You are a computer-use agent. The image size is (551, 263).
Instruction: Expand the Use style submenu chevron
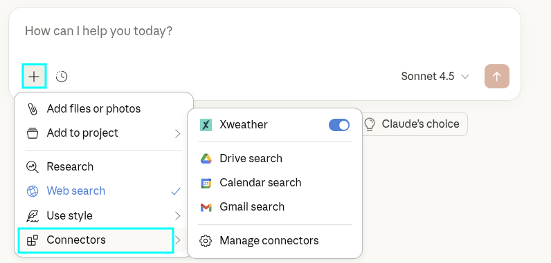click(177, 216)
